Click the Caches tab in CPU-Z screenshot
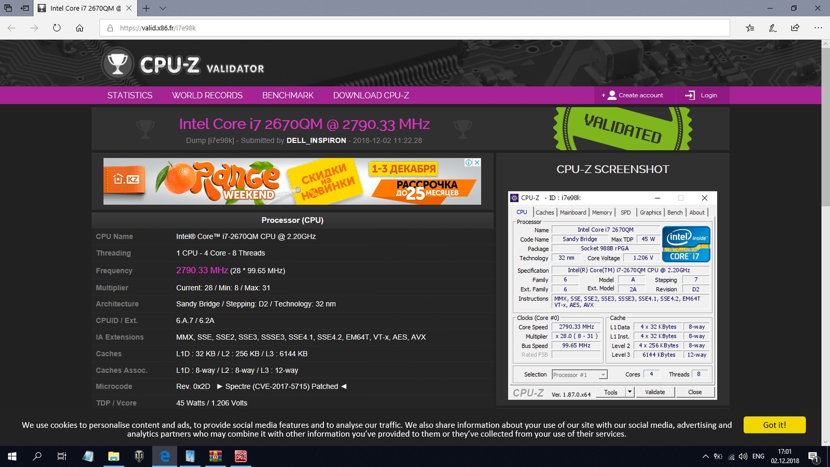Screen dimensions: 830x467 (545, 212)
